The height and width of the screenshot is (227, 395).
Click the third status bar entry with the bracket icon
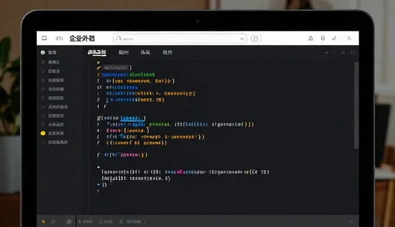(x=130, y=221)
